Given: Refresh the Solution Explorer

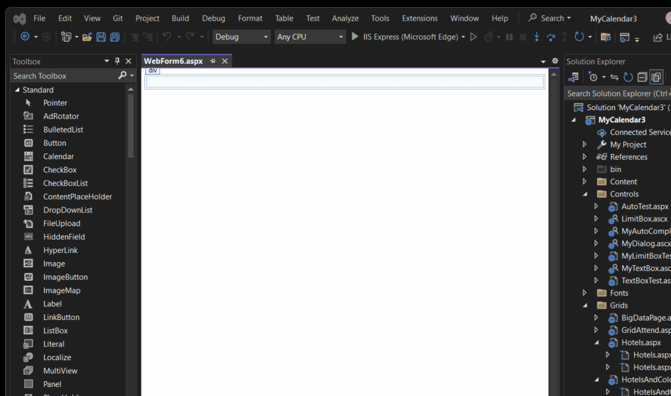Looking at the screenshot, I should point(628,77).
